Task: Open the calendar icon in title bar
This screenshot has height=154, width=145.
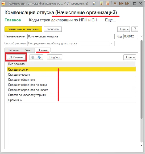Action: coord(107,4)
